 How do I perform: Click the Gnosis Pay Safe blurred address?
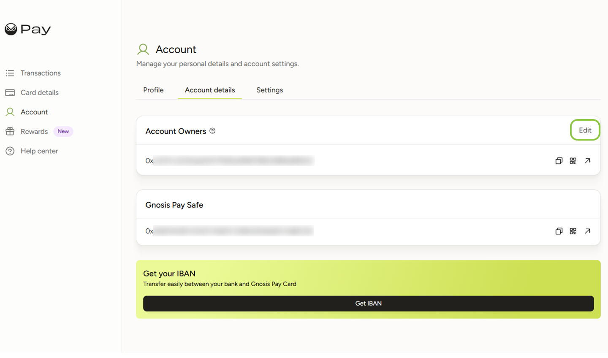(x=230, y=231)
